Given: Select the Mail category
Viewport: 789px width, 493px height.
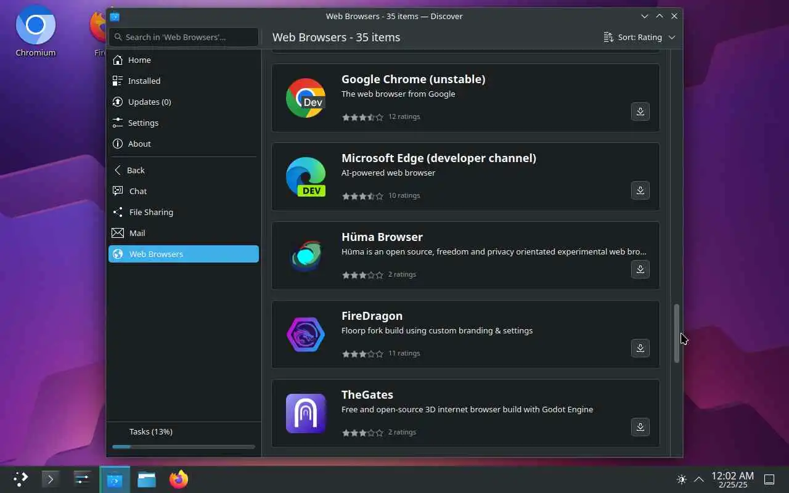Looking at the screenshot, I should [x=184, y=233].
